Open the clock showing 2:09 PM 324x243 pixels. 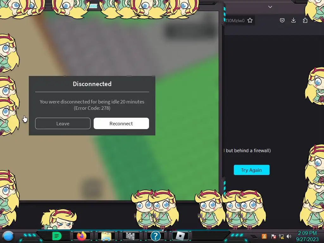[x=307, y=236]
